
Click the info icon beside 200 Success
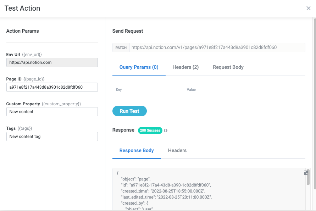pyautogui.click(x=166, y=131)
